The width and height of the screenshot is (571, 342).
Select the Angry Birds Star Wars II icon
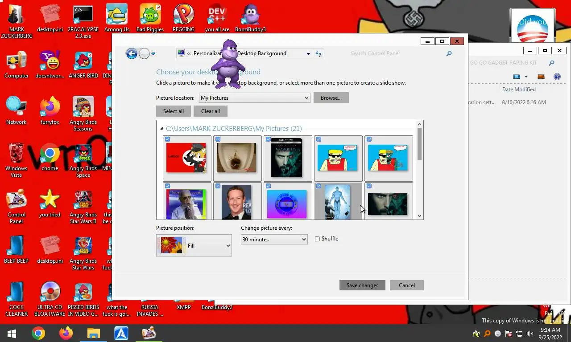point(83,207)
